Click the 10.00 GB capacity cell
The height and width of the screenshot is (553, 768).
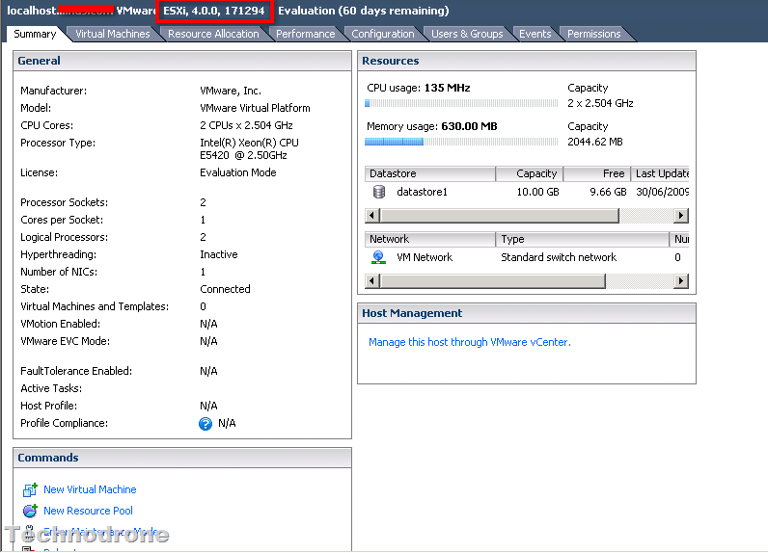coord(537,192)
